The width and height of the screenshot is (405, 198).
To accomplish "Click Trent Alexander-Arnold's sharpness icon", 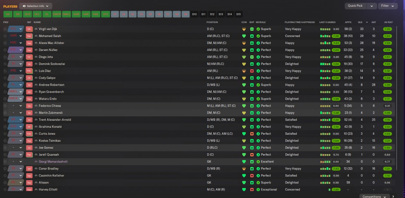I will [252, 120].
